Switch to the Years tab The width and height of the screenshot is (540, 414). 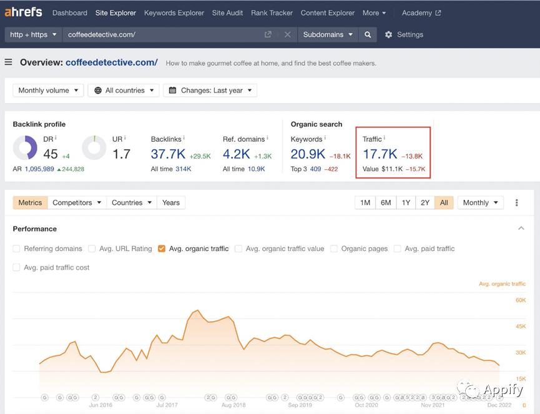tap(170, 203)
